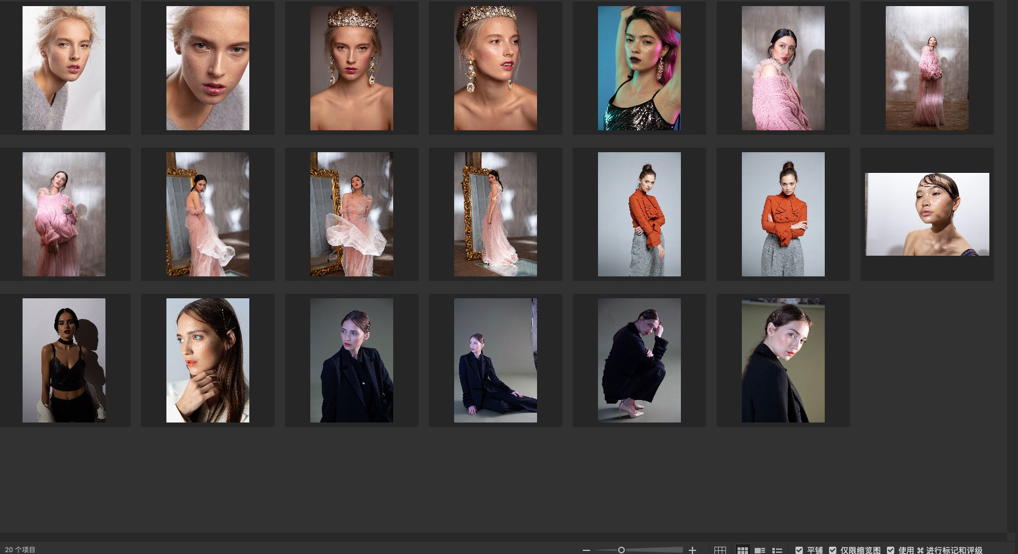Select the blue-background sequin top portrait

[x=639, y=68]
